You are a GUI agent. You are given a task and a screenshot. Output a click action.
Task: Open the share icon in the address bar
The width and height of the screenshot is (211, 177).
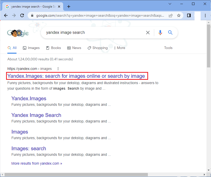171,15
